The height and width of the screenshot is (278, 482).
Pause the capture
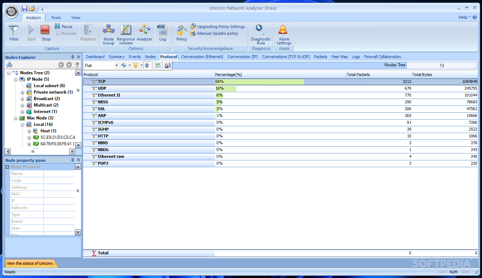tap(63, 27)
